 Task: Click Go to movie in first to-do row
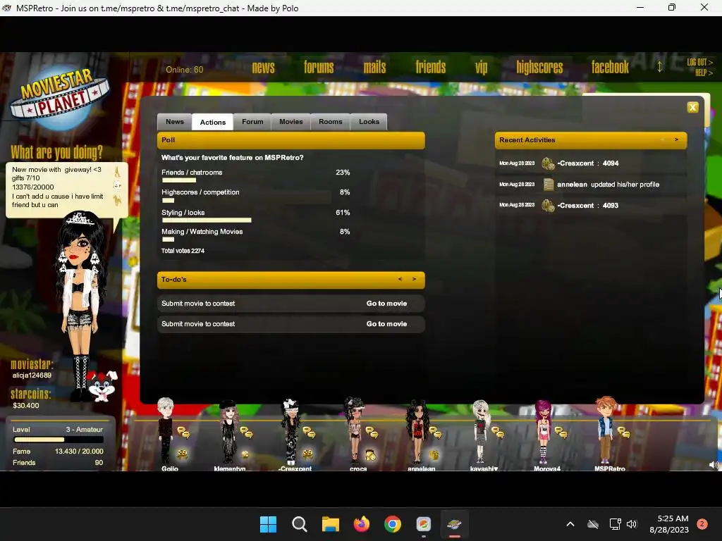click(387, 304)
